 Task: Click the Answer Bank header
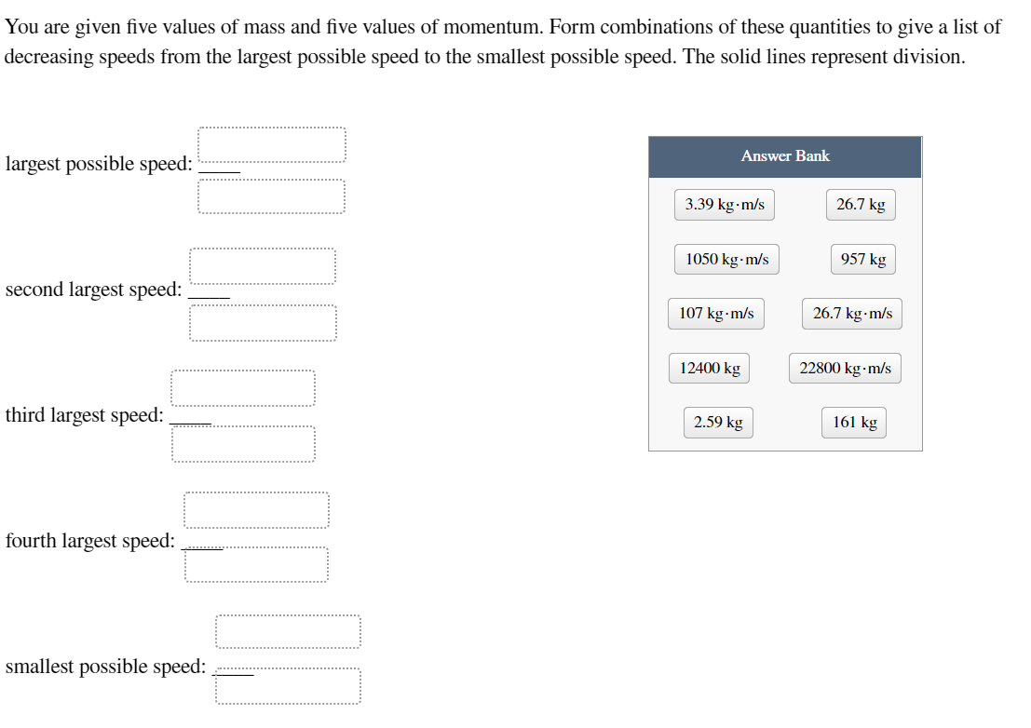(785, 155)
